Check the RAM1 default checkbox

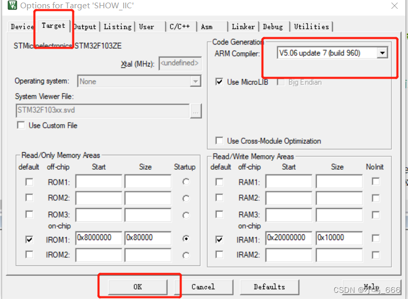(219, 182)
